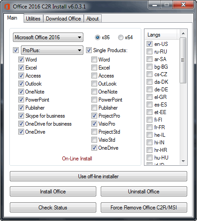Toggle the Single Products checkbox
Image resolution: width=197 pixels, height=221 pixels.
(x=89, y=50)
